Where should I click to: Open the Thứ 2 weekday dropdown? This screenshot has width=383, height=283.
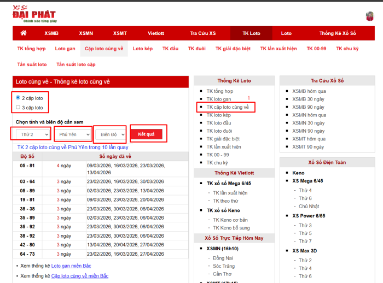tap(33, 134)
